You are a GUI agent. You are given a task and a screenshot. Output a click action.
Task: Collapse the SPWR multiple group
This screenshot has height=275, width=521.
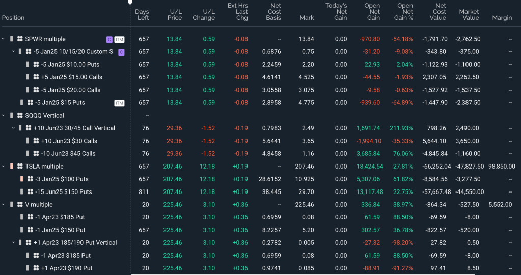[x=4, y=39]
